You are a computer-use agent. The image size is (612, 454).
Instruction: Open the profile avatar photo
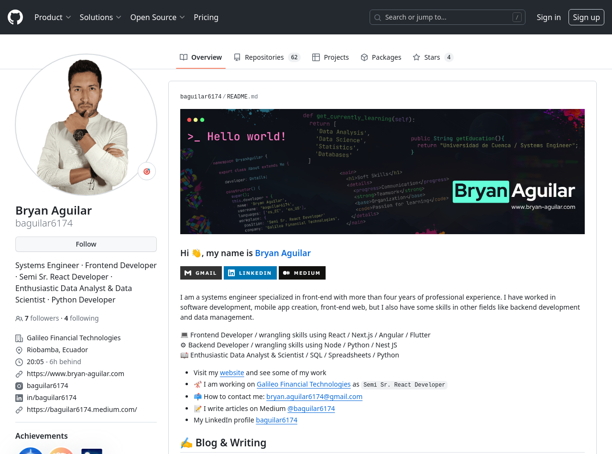tap(86, 124)
